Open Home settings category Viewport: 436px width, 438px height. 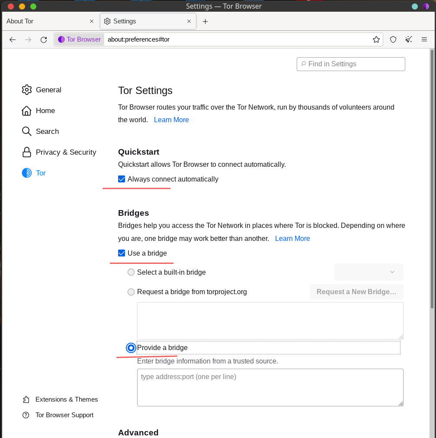point(45,110)
